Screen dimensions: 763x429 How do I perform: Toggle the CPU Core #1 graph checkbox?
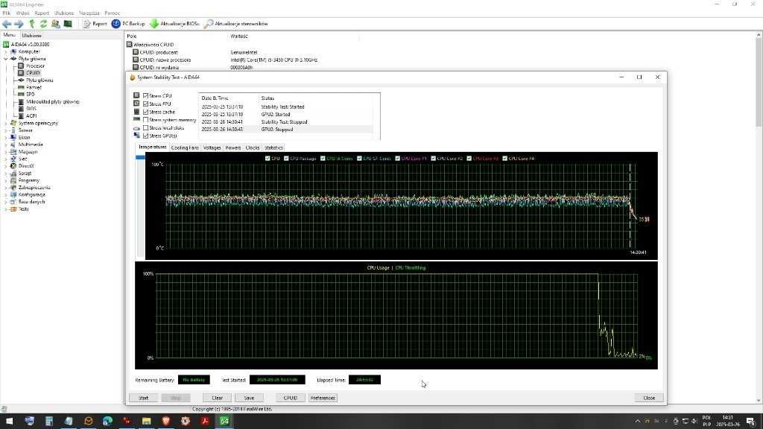pos(398,159)
